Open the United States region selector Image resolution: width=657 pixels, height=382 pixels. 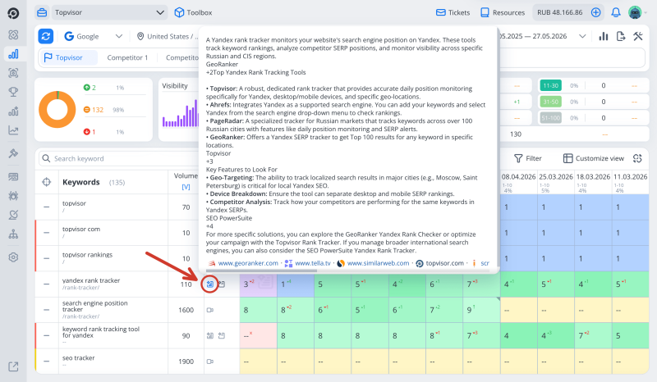[x=168, y=36]
